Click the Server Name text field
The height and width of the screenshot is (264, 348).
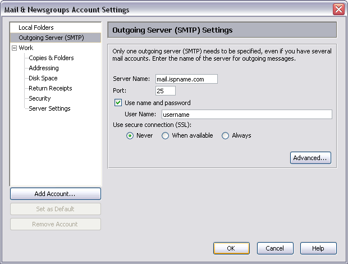coord(186,79)
